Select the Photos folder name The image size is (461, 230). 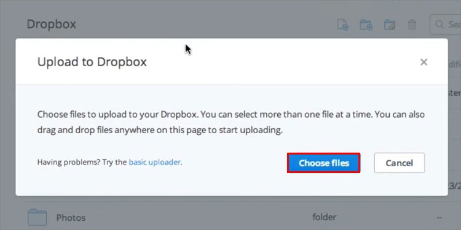[71, 218]
